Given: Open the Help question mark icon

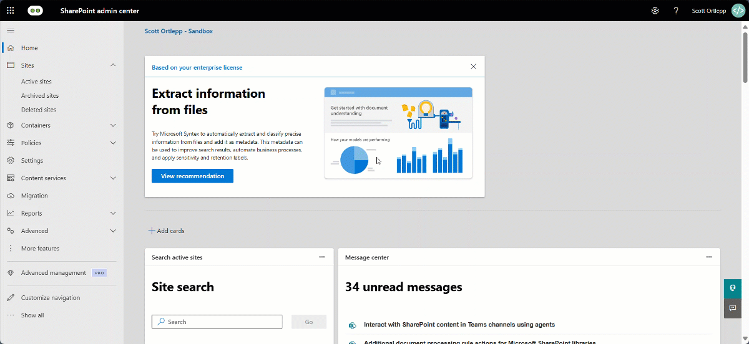Looking at the screenshot, I should pyautogui.click(x=676, y=11).
